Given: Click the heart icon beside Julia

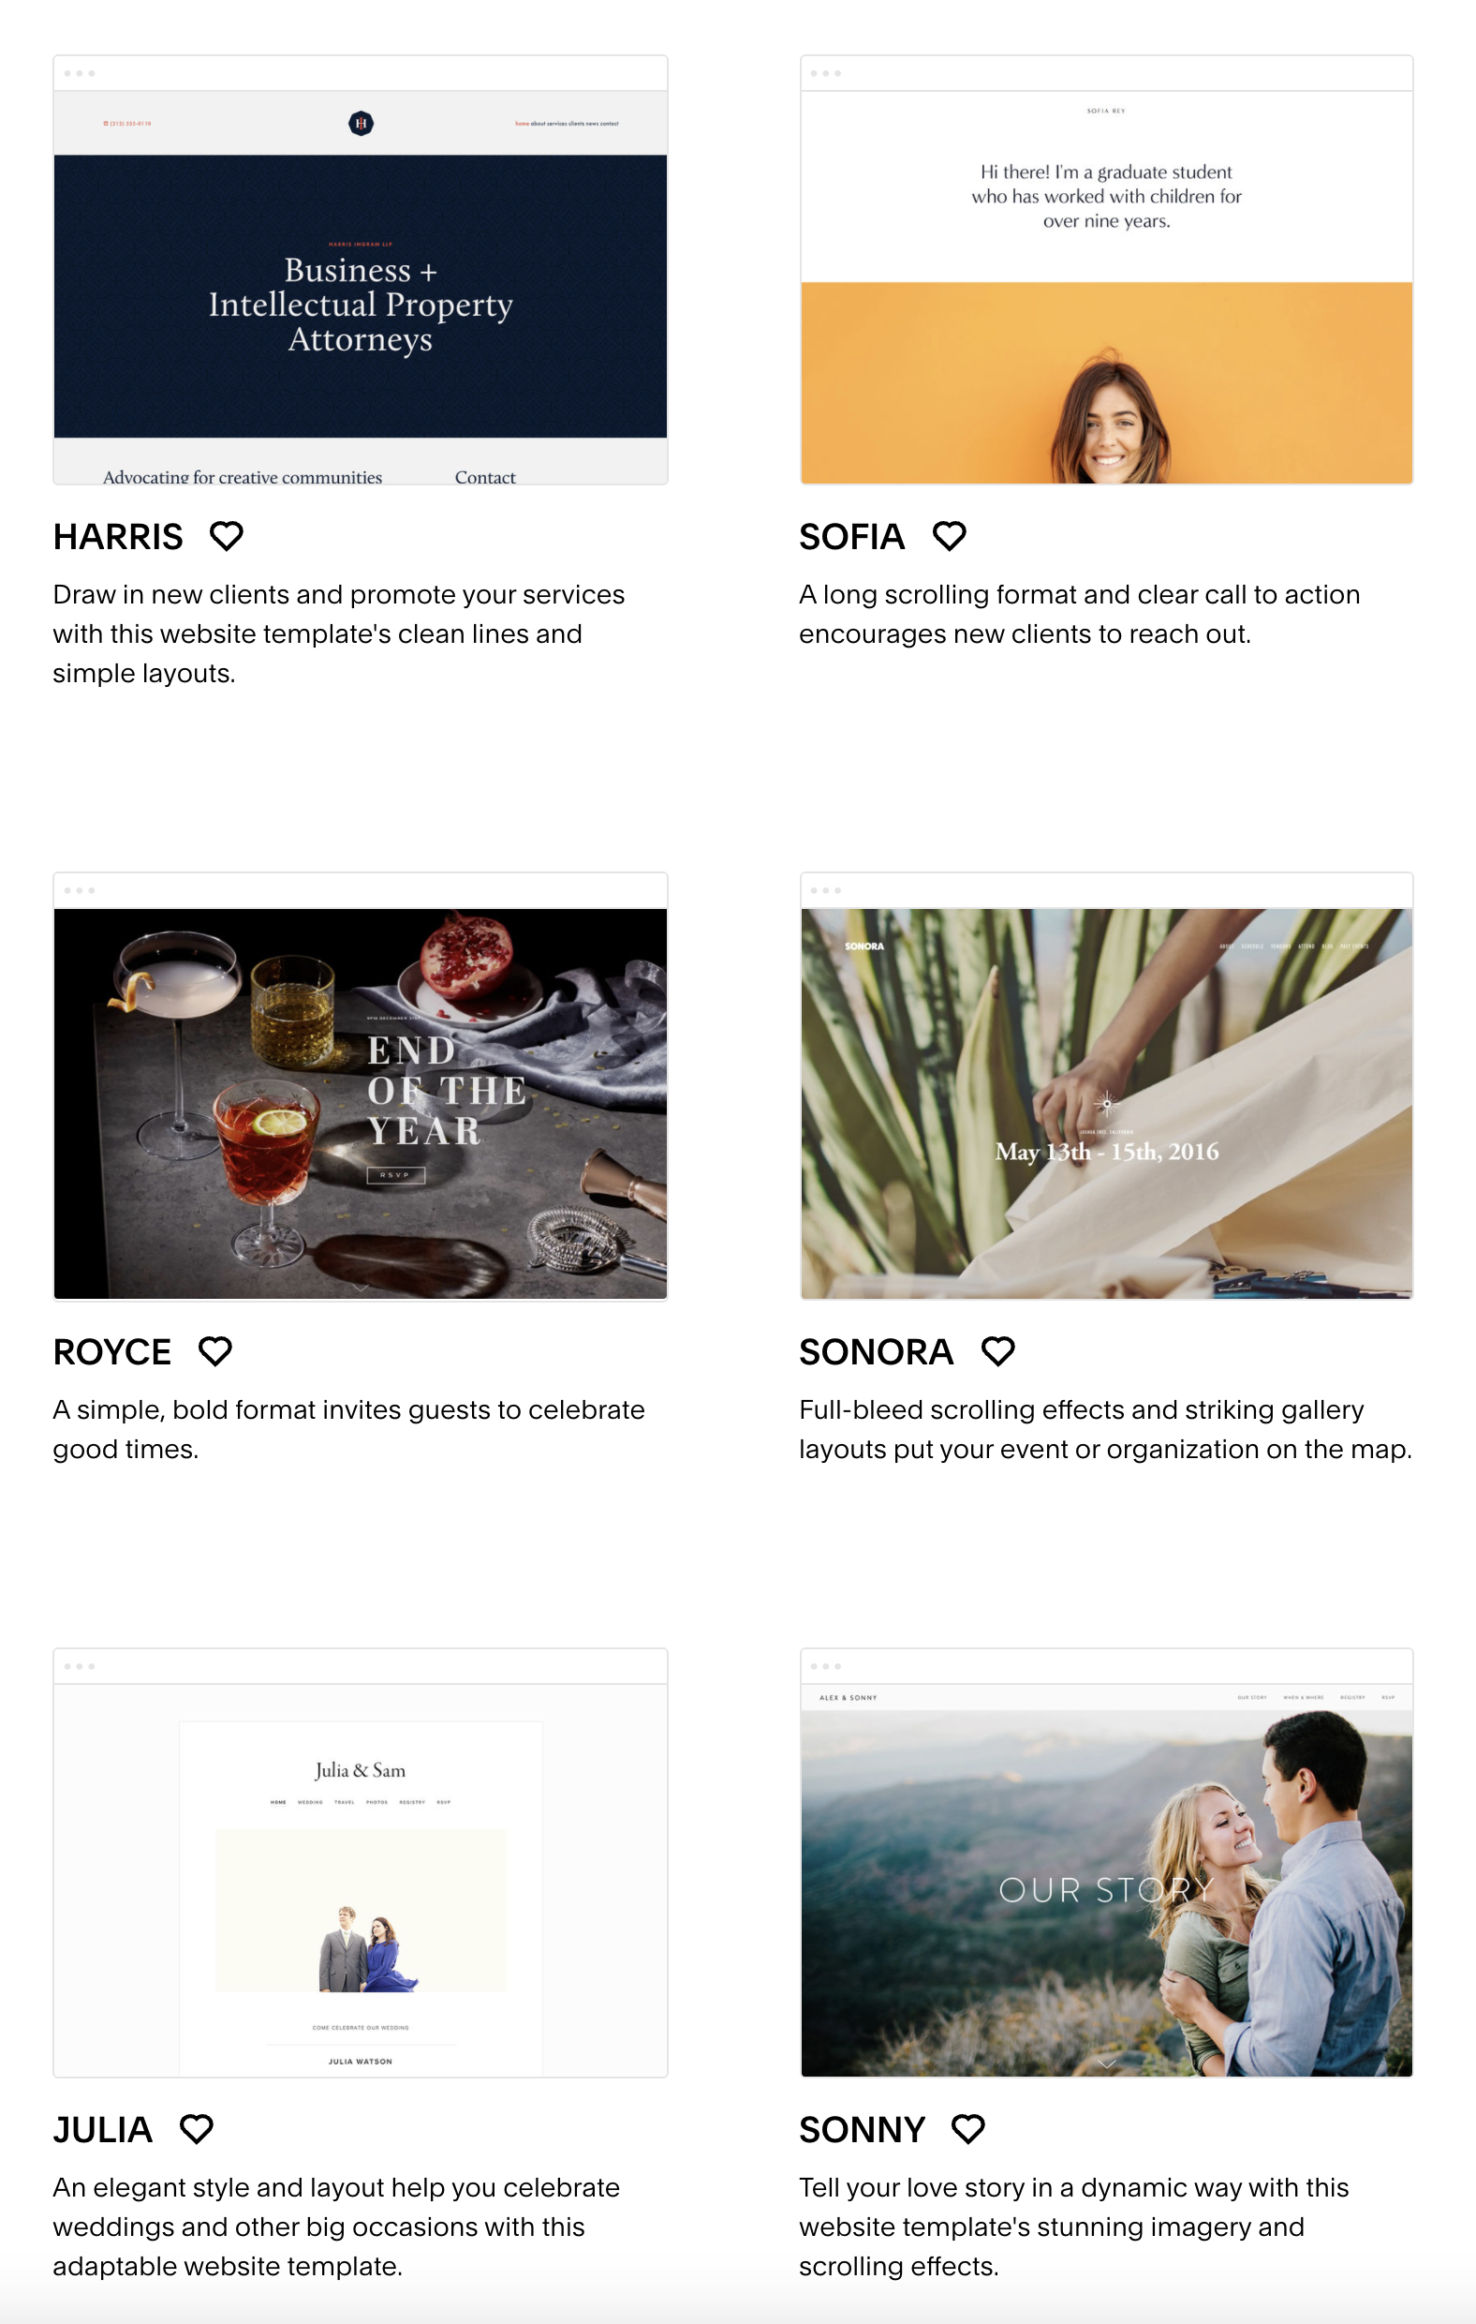Looking at the screenshot, I should pyautogui.click(x=197, y=2129).
